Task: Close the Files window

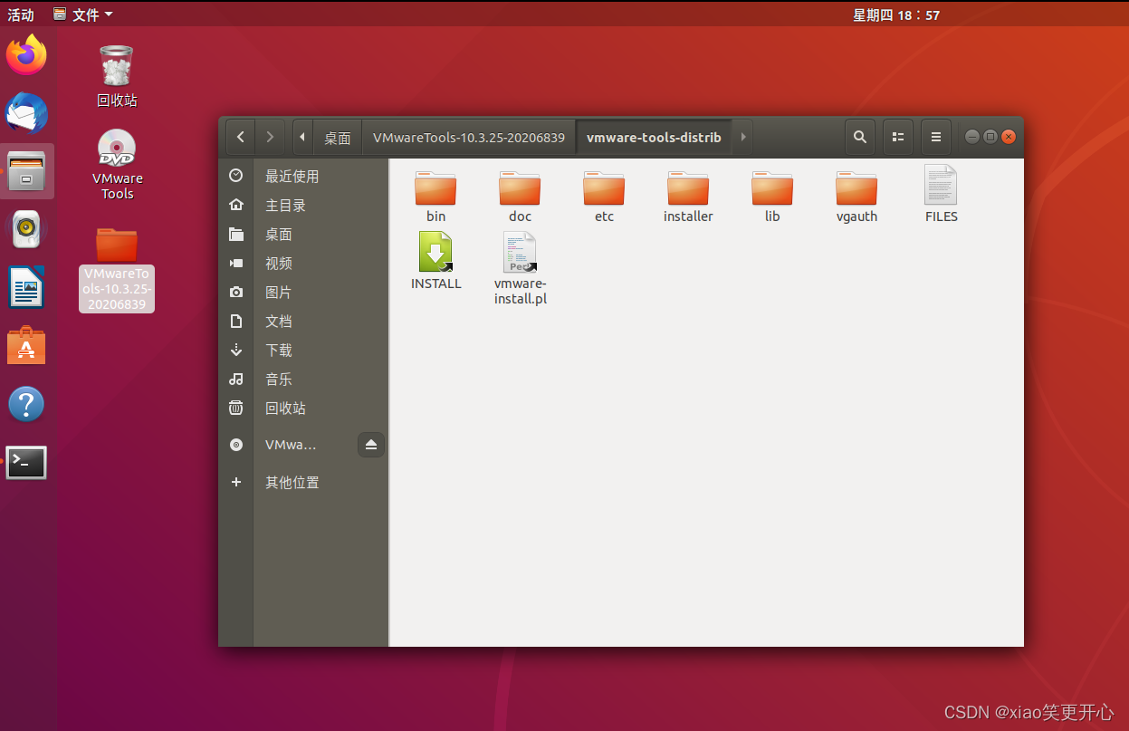Action: pyautogui.click(x=1009, y=137)
